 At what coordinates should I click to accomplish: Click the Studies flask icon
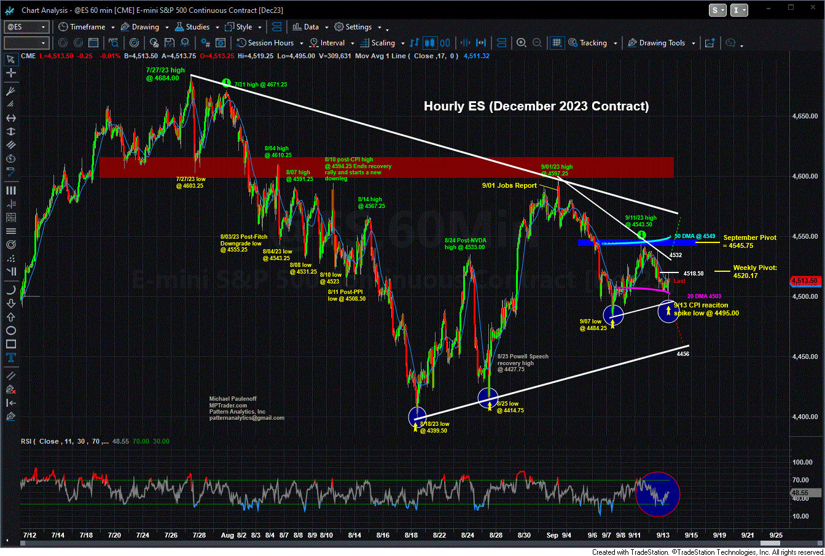tap(179, 27)
